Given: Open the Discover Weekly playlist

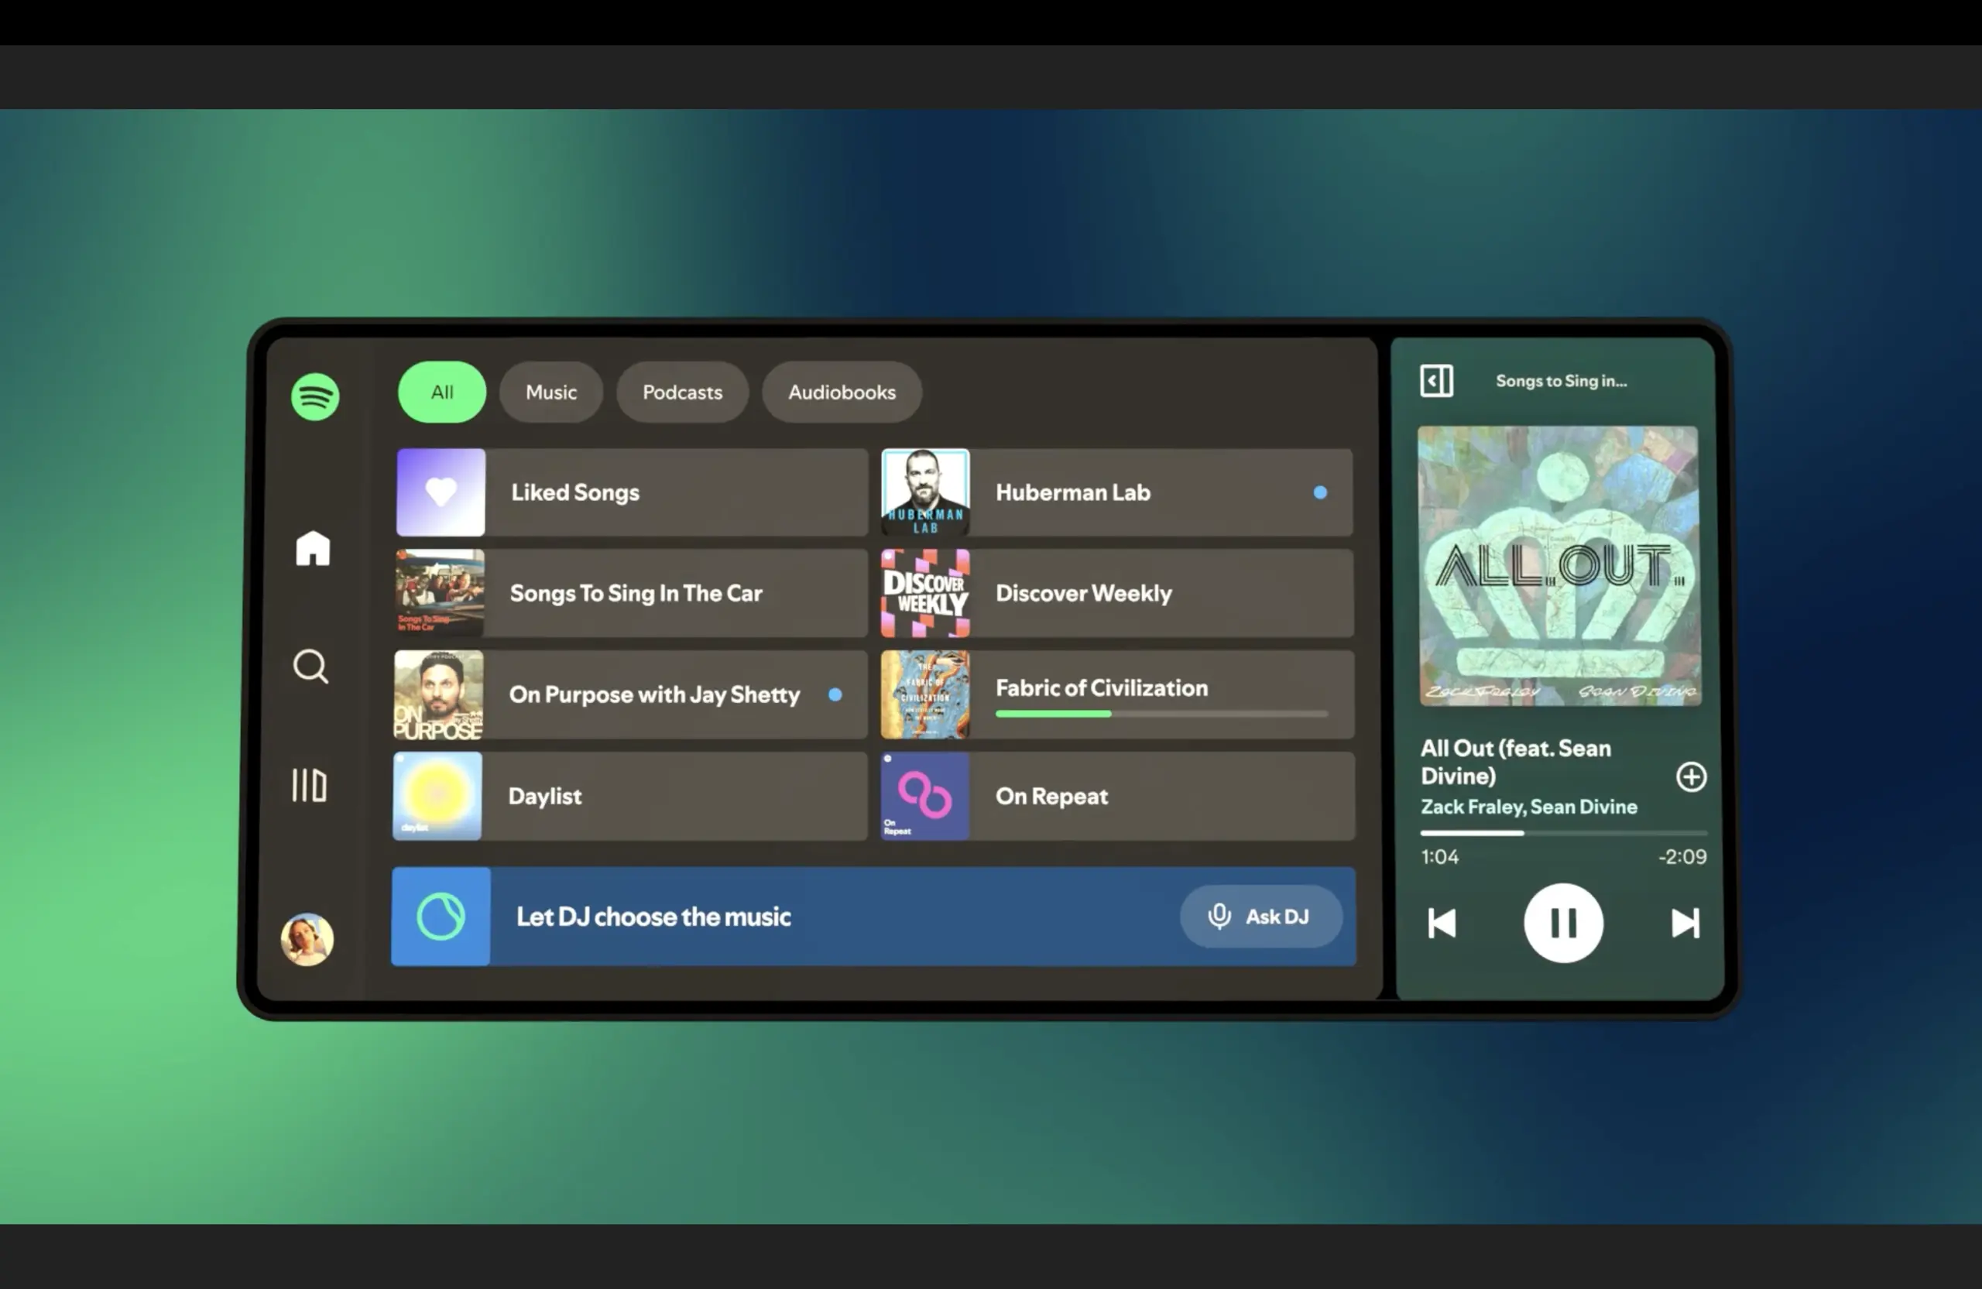Looking at the screenshot, I should tap(1117, 593).
